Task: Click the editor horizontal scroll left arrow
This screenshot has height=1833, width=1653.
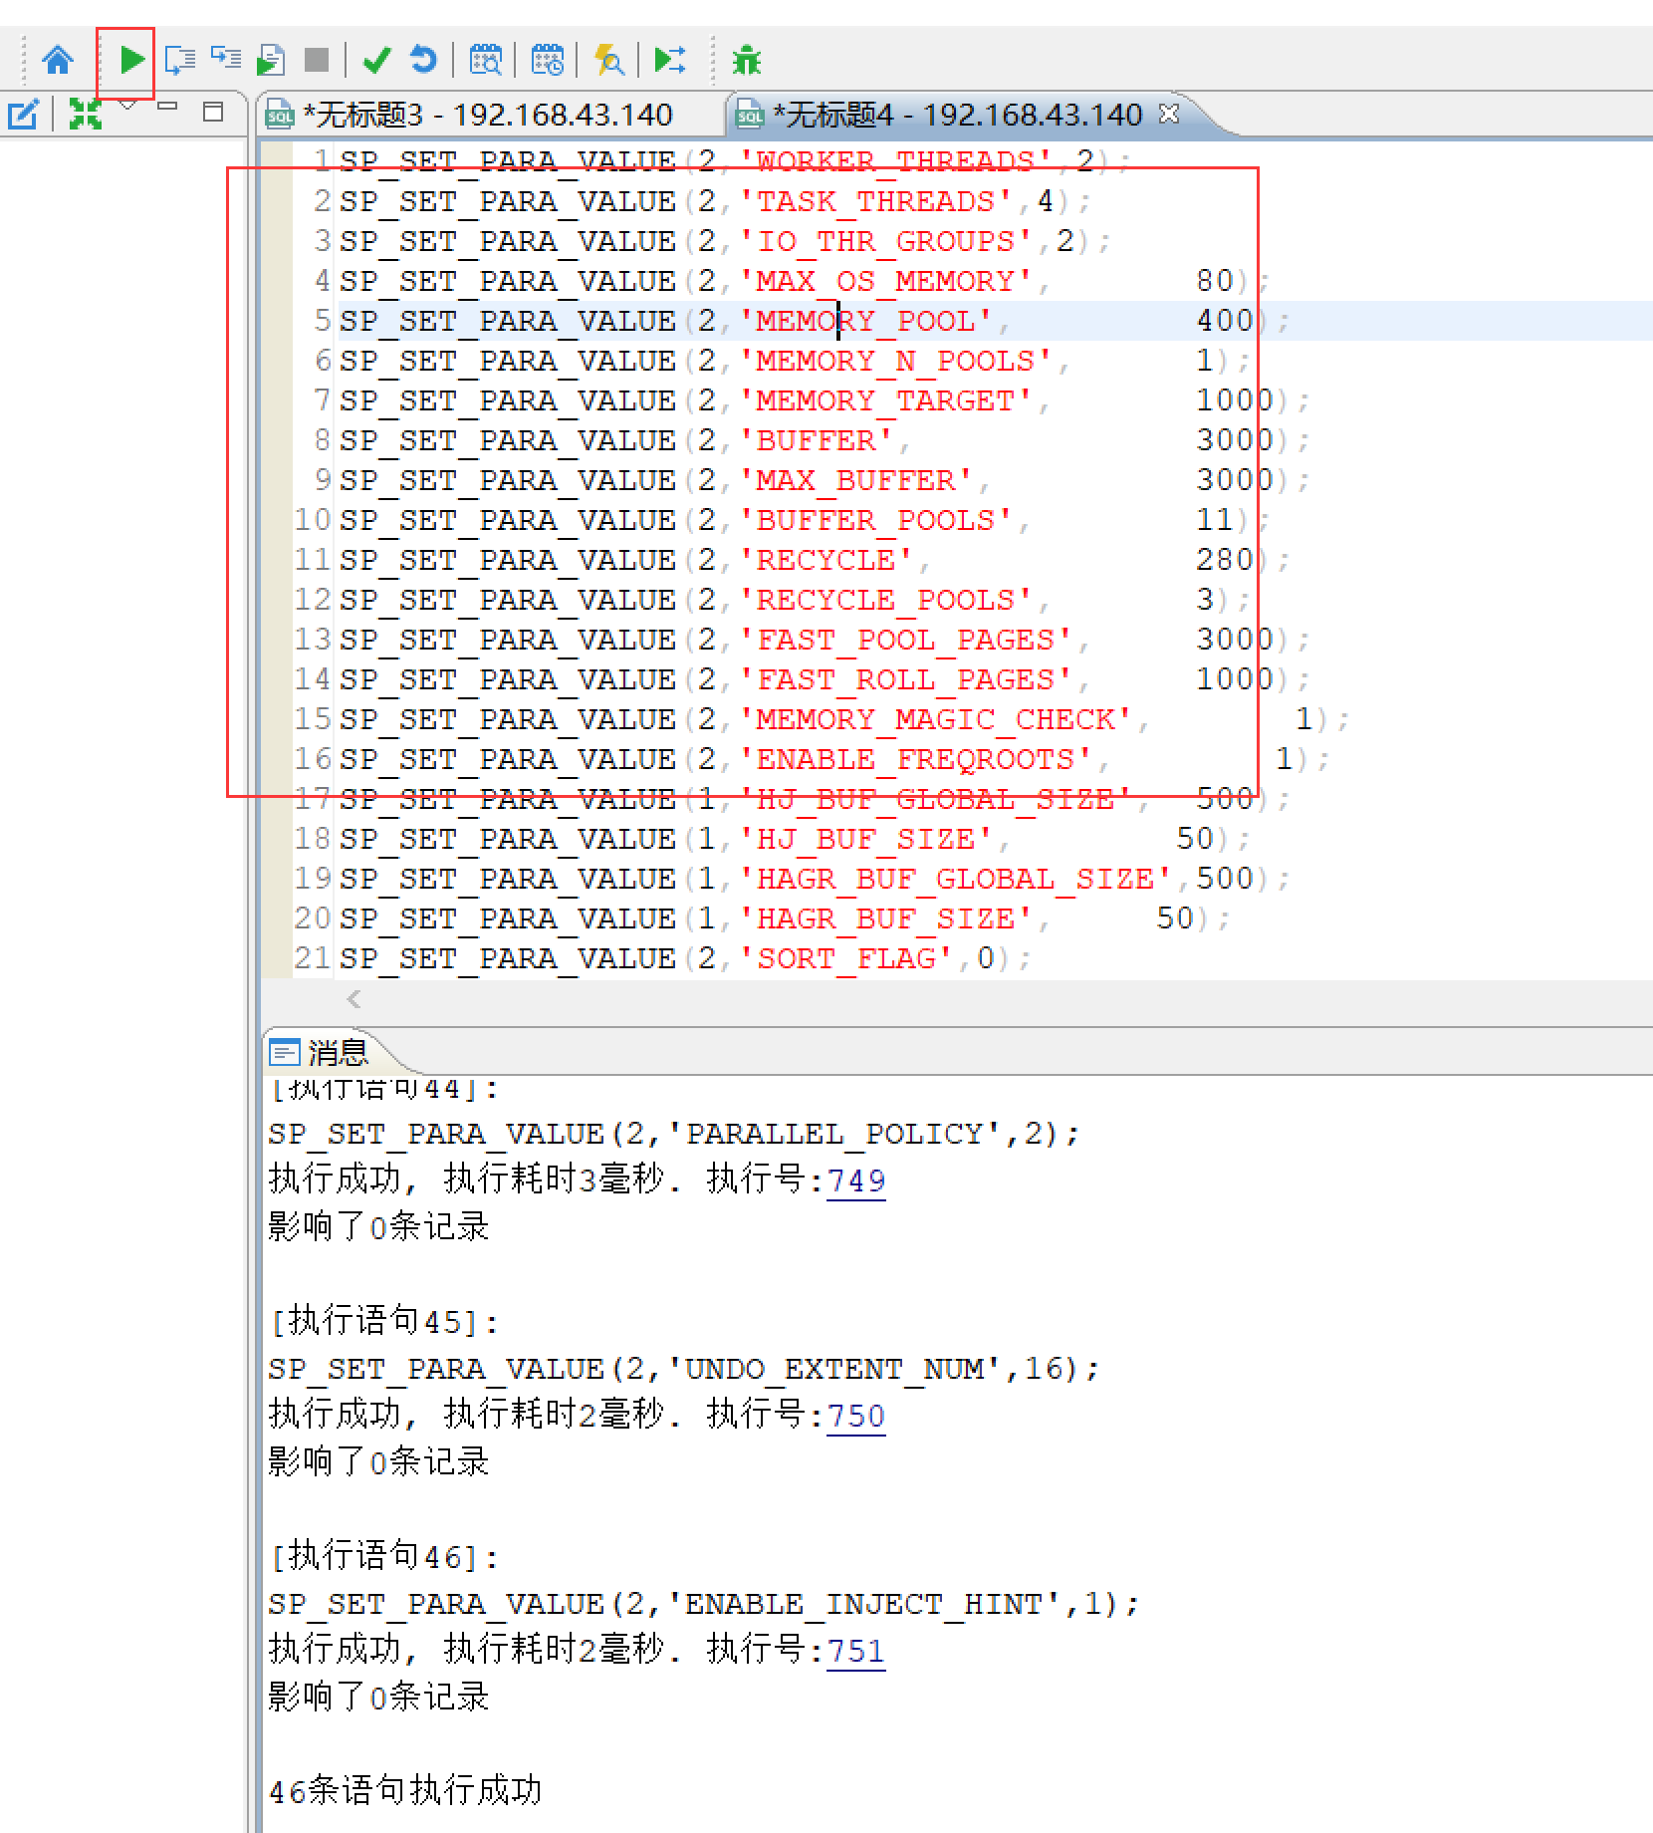Action: 354,999
